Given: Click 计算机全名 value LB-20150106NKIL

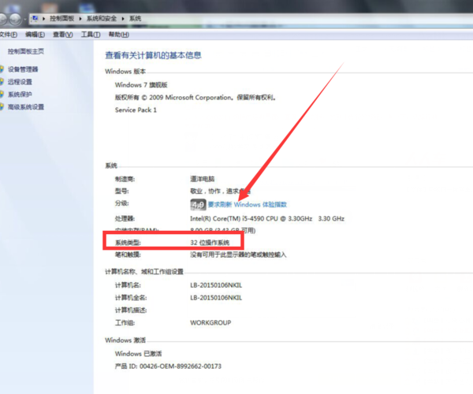Looking at the screenshot, I should tap(216, 298).
